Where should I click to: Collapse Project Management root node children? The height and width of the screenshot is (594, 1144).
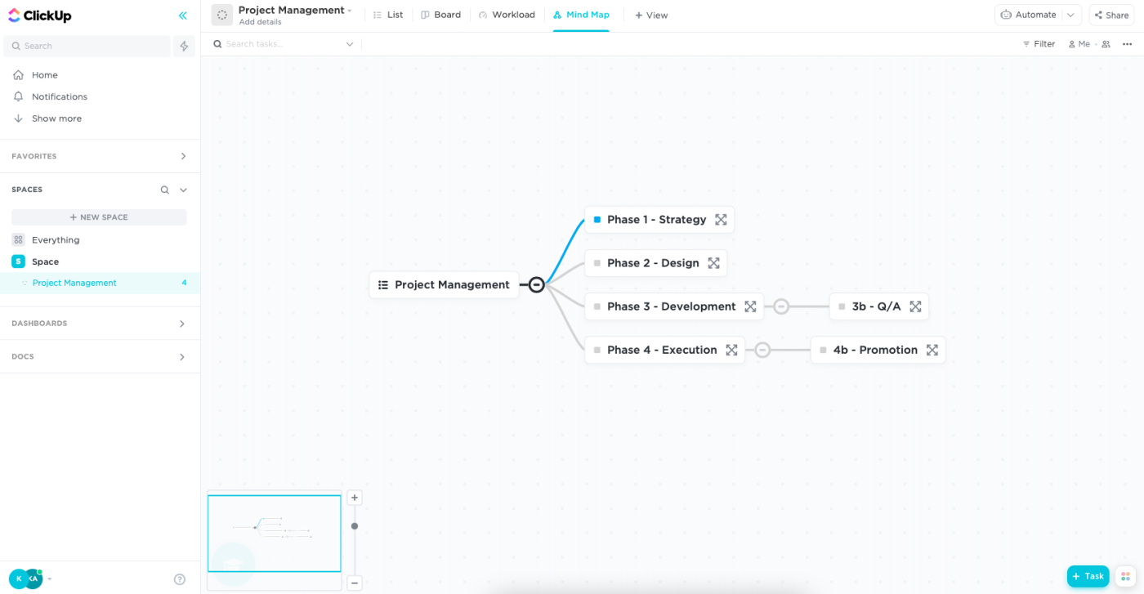click(x=536, y=284)
